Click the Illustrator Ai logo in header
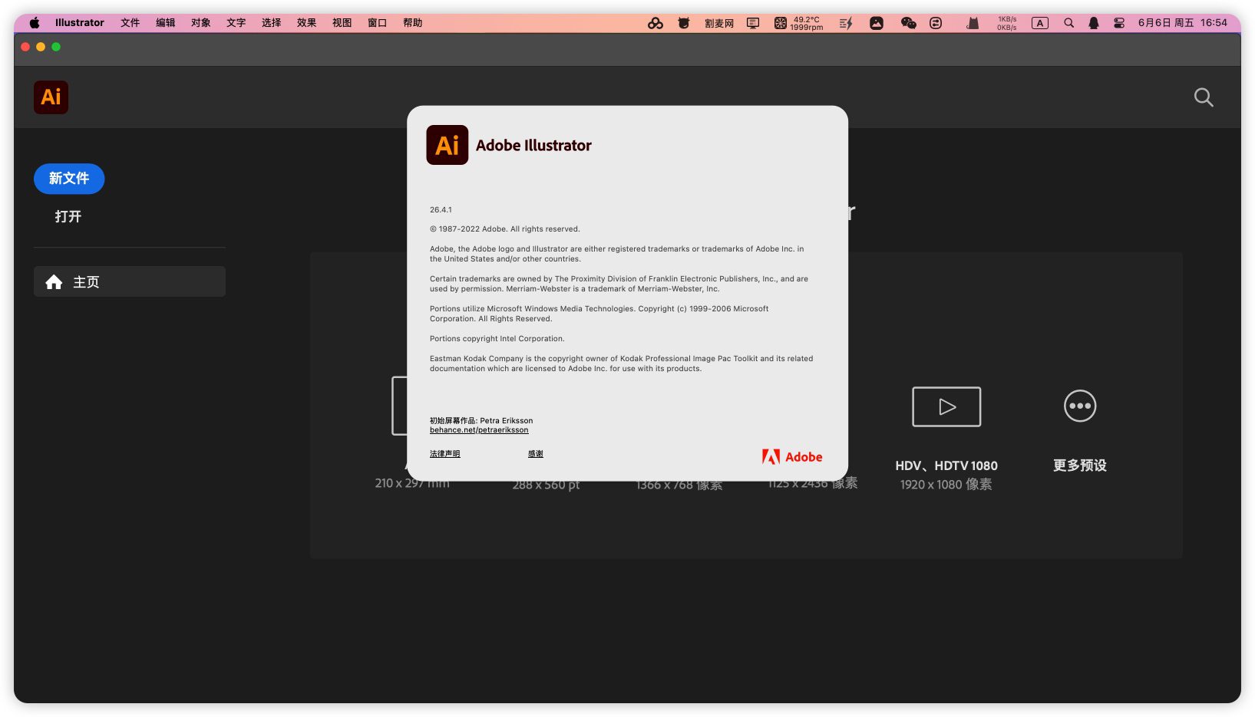 [x=51, y=97]
